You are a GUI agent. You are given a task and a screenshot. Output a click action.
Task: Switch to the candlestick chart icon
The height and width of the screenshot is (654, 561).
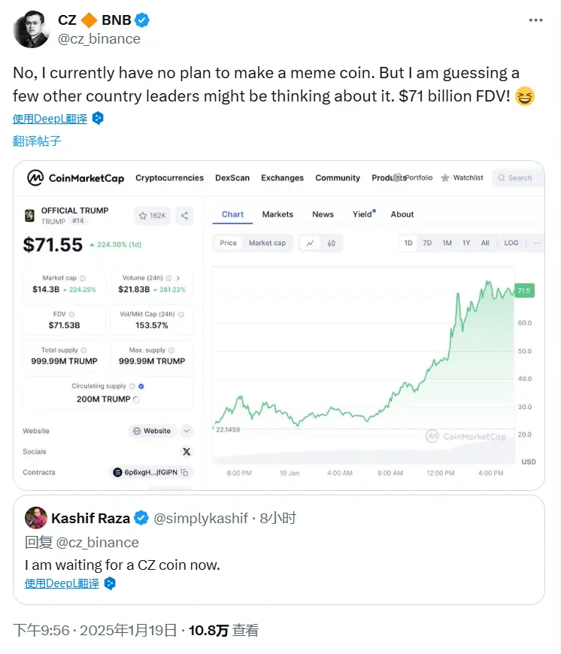point(332,243)
